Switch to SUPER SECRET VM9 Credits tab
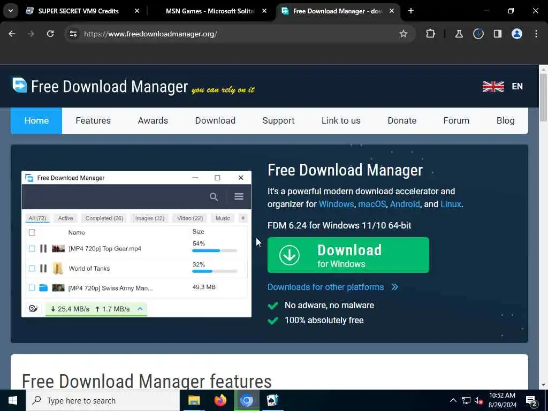This screenshot has height=411, width=548. click(x=78, y=11)
